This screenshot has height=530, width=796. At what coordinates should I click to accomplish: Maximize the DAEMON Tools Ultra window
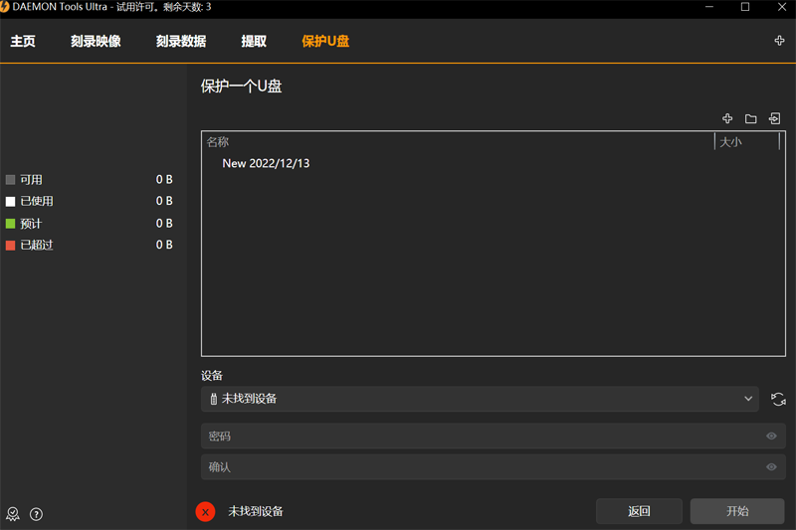tap(745, 7)
